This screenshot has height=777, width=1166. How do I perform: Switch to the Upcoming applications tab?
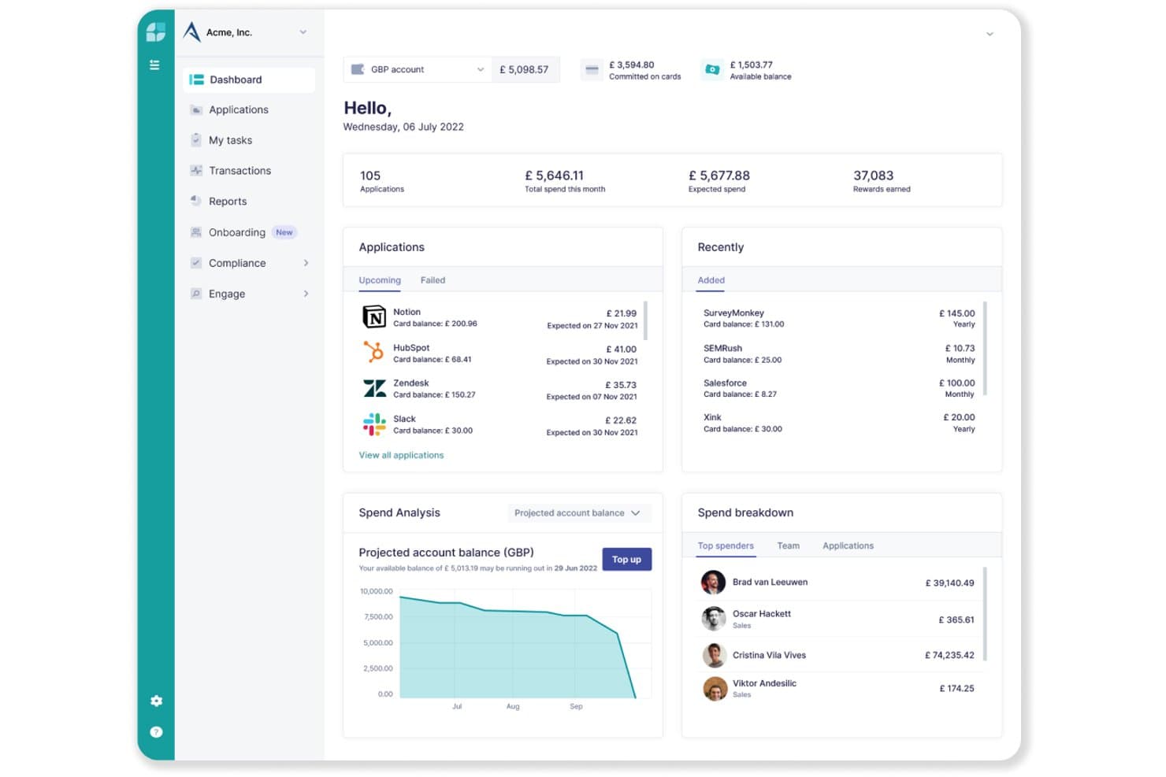click(x=380, y=280)
